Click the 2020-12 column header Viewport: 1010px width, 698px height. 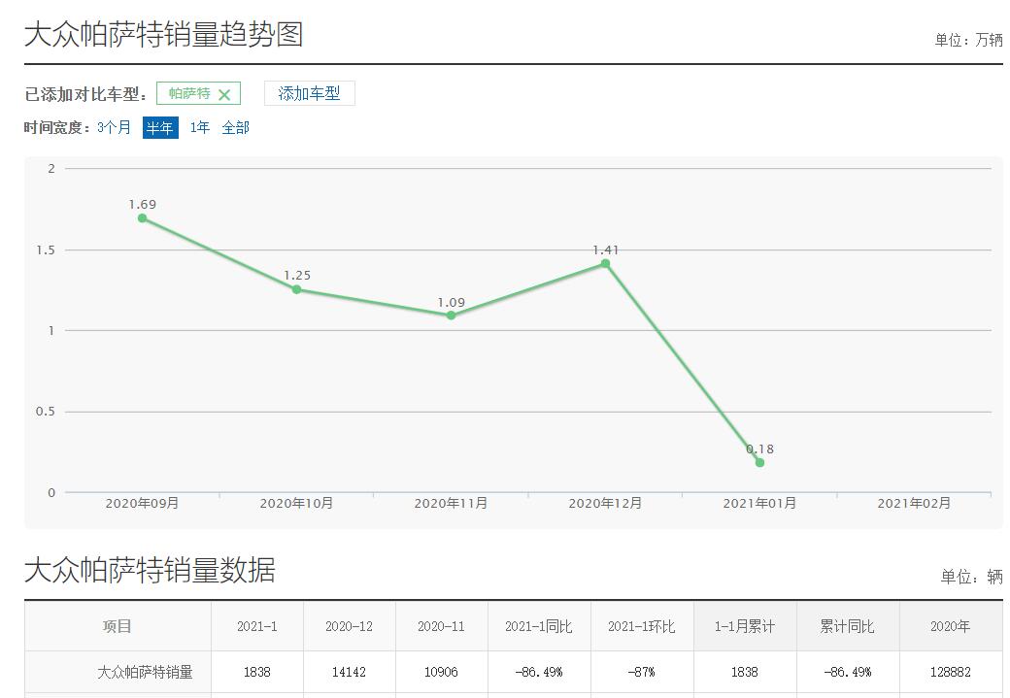(x=349, y=626)
